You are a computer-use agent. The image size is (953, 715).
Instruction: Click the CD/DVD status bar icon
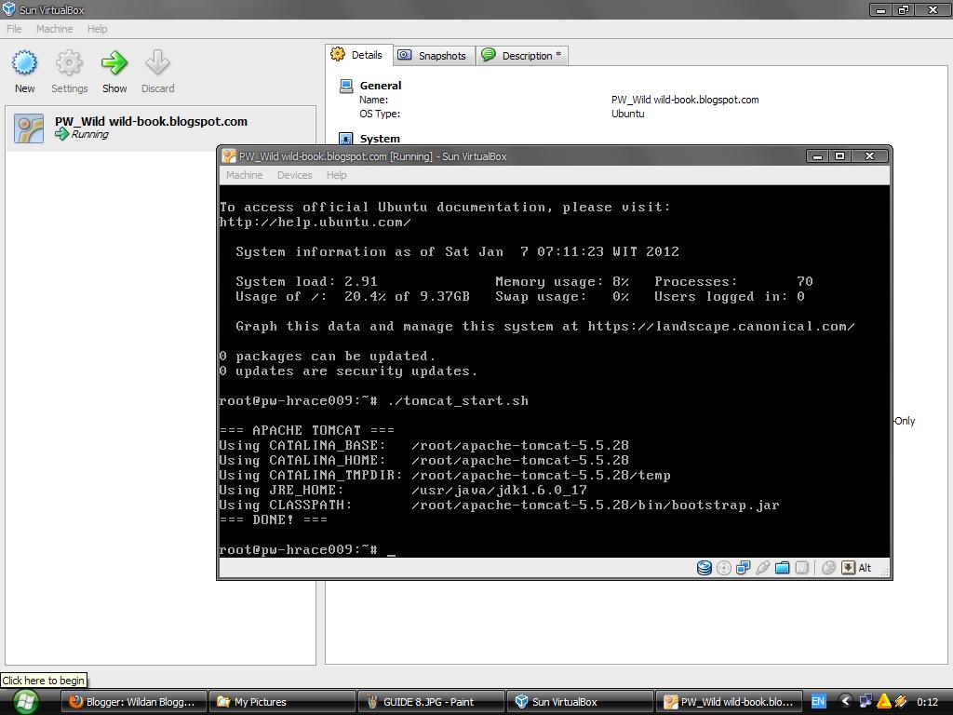coord(723,568)
